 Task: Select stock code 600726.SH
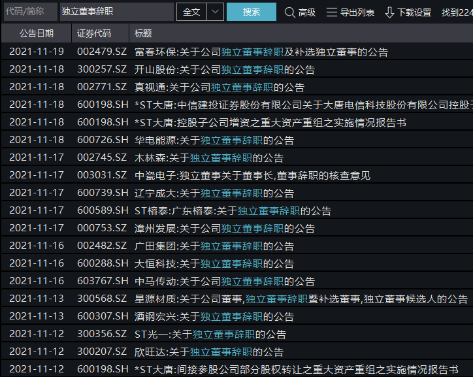(103, 140)
